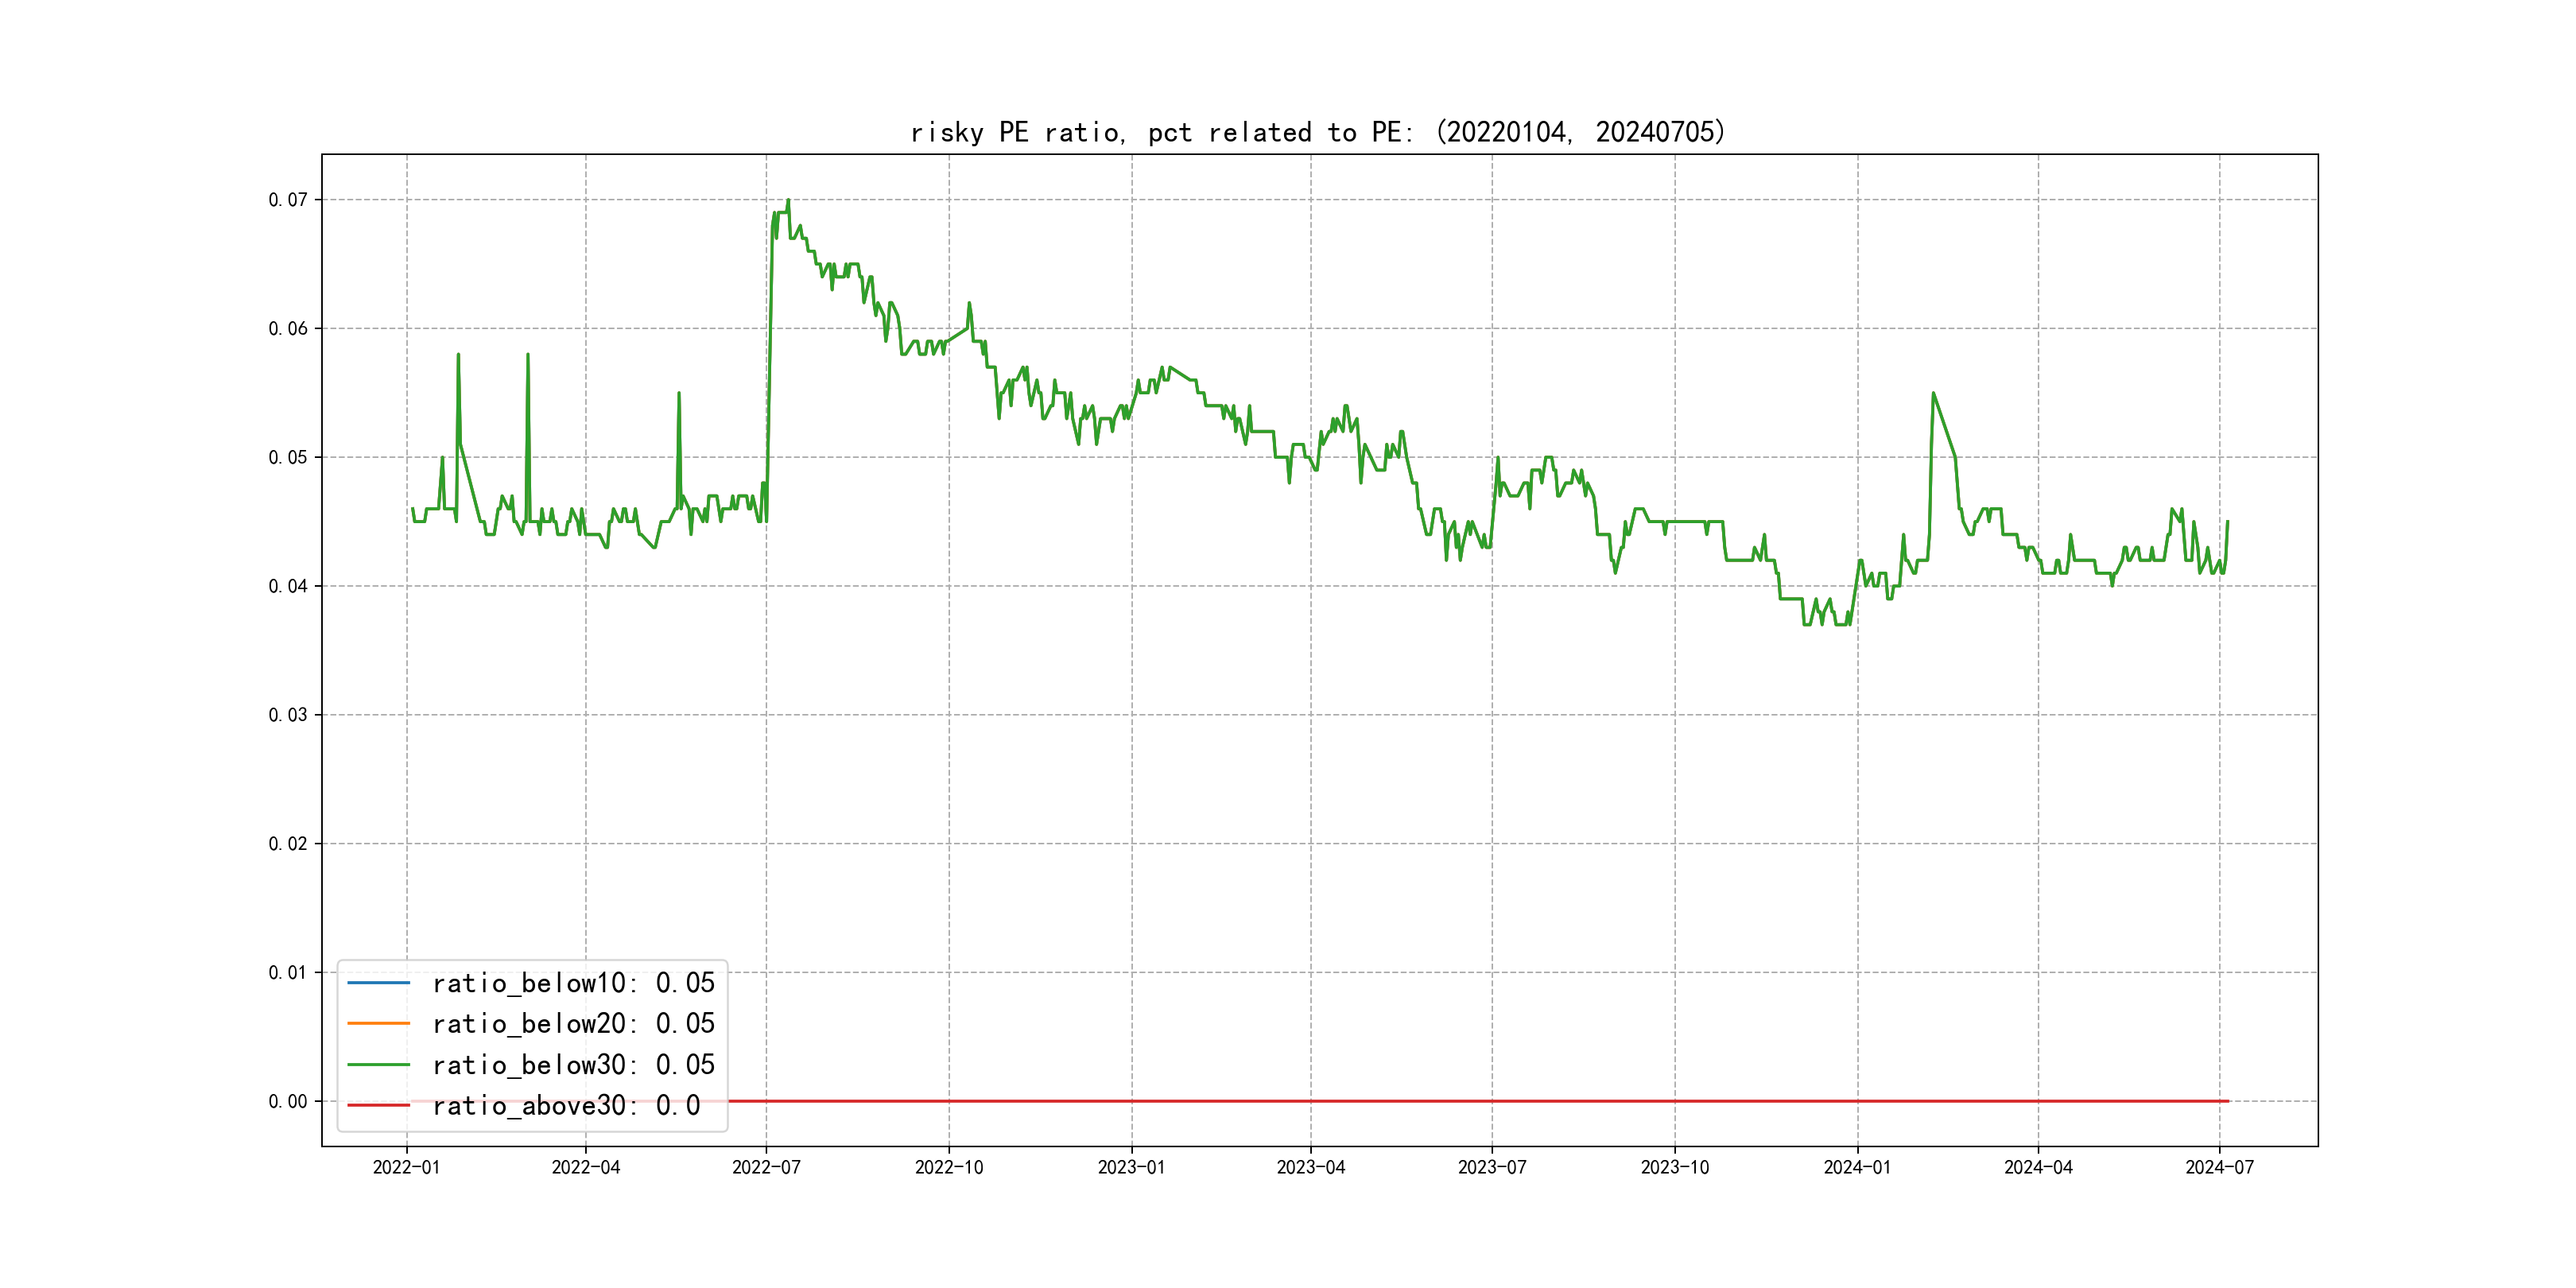Click the orange ratio_below20 legend line
This screenshot has height=1288, width=2576.
(378, 1023)
